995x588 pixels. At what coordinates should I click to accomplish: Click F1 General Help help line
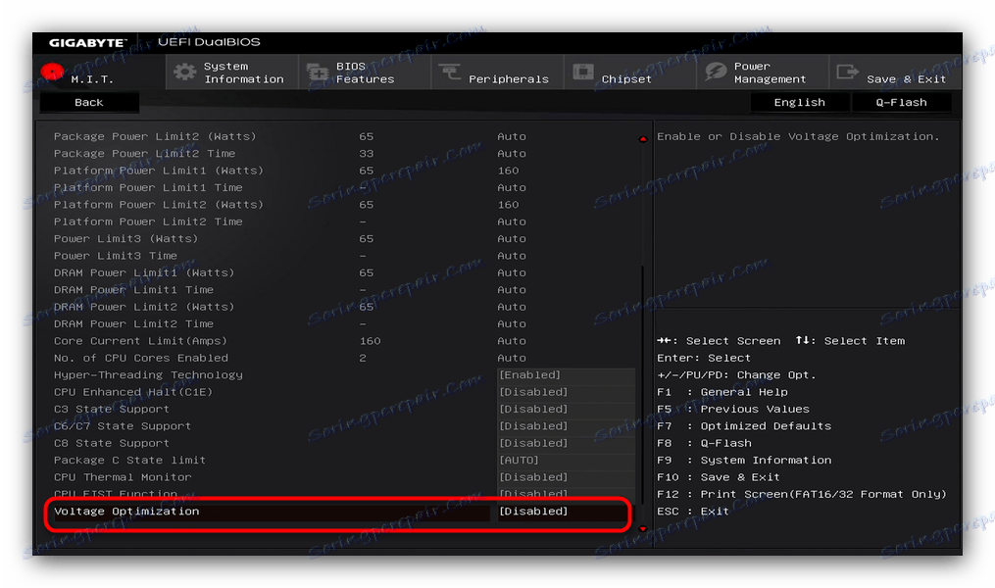722,392
